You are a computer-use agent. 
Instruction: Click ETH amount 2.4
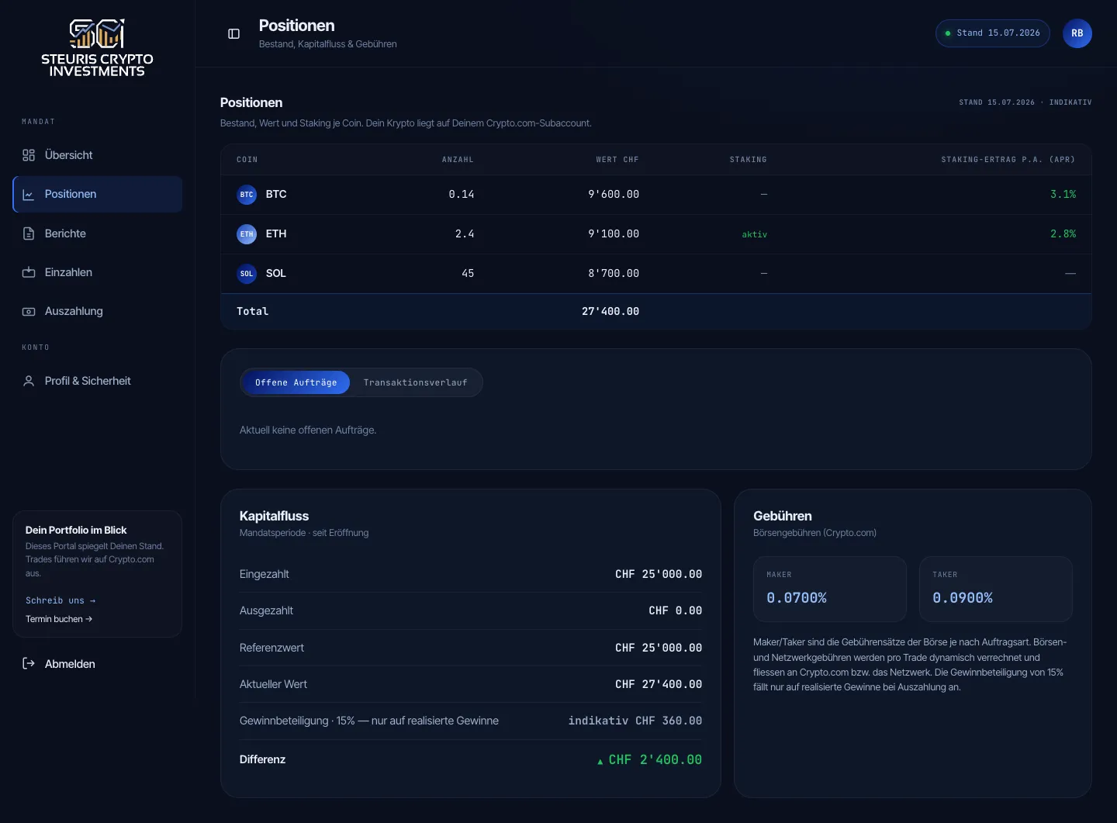coord(465,233)
